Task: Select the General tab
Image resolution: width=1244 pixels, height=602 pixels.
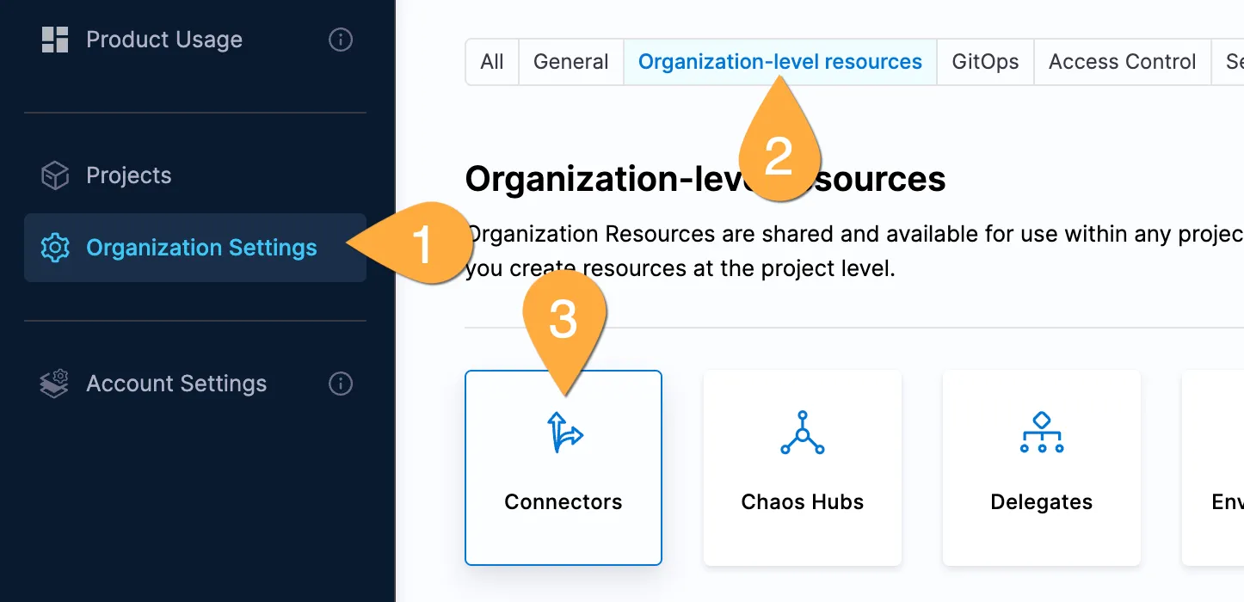Action: [x=570, y=62]
